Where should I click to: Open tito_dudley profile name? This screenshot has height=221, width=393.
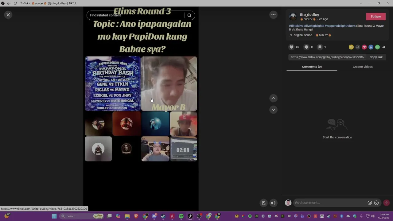pos(309,14)
